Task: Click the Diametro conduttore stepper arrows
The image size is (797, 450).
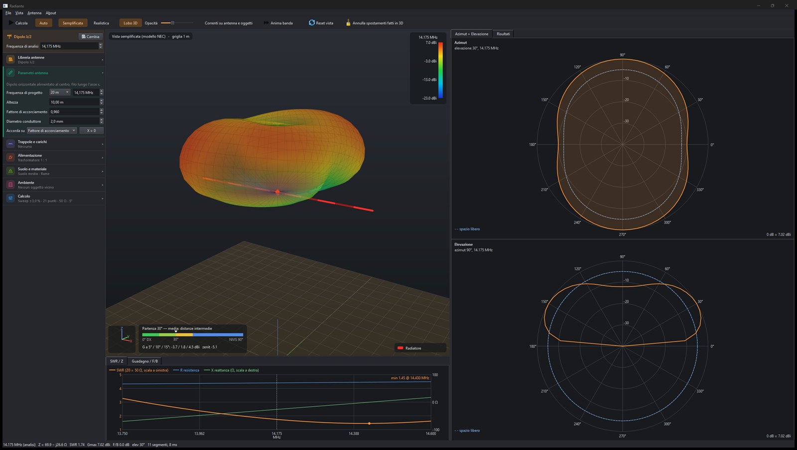Action: click(102, 121)
